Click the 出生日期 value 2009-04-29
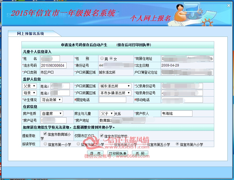This screenshot has height=180, width=234. tap(170, 65)
